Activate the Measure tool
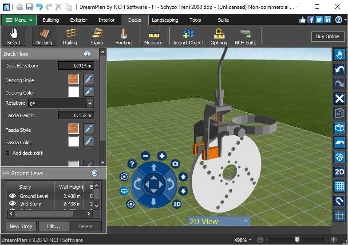Screen dimensions: 348x245 pos(153,36)
